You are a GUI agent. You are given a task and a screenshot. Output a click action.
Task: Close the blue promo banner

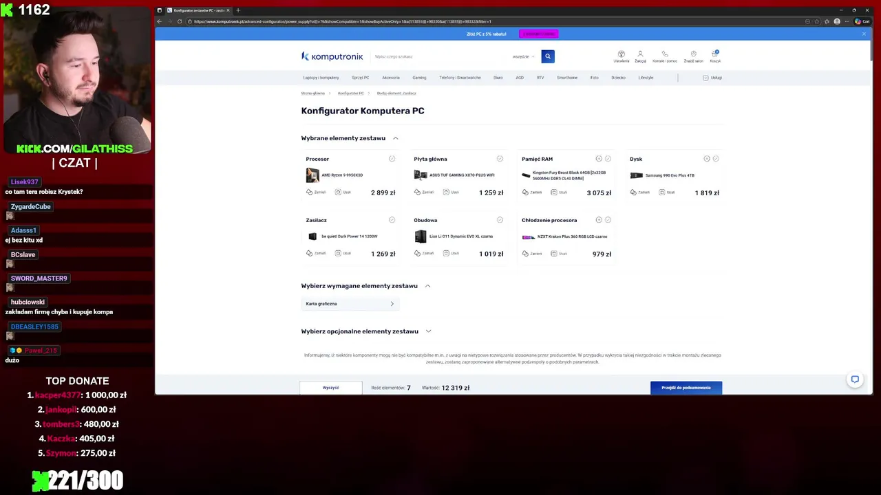pyautogui.click(x=864, y=34)
